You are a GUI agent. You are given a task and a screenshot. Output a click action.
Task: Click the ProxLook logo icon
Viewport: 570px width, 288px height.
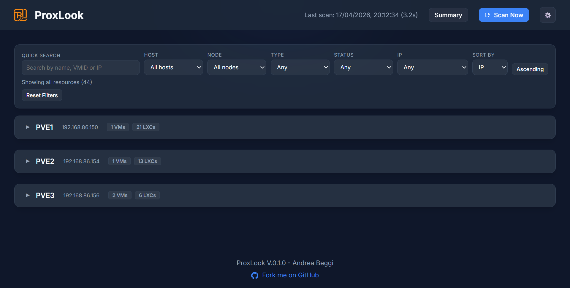20,15
